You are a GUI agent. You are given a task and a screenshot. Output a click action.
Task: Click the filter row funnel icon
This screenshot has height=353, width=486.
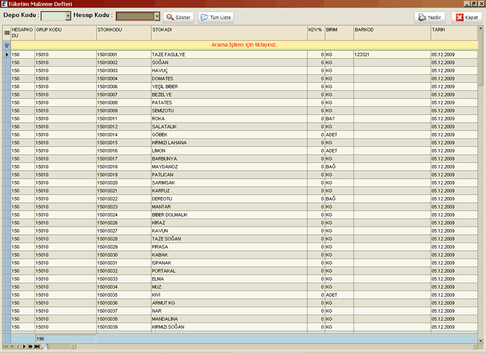(7, 45)
